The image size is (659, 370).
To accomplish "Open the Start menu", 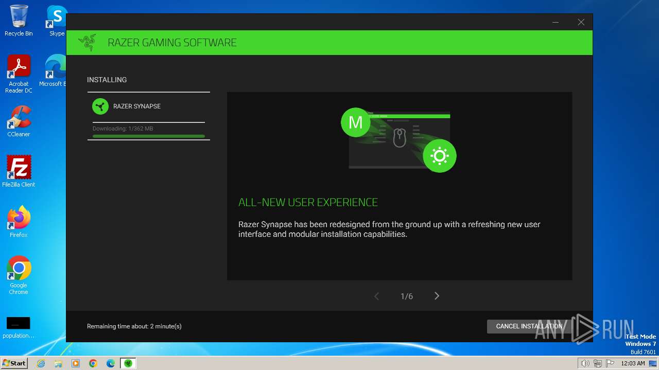I will [x=14, y=363].
